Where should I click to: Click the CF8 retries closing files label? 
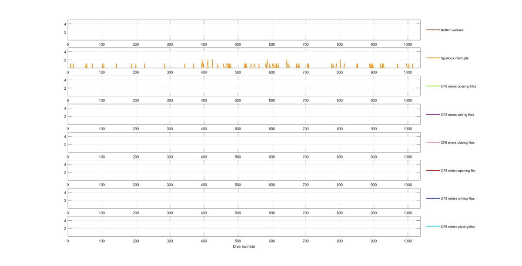pyautogui.click(x=458, y=226)
